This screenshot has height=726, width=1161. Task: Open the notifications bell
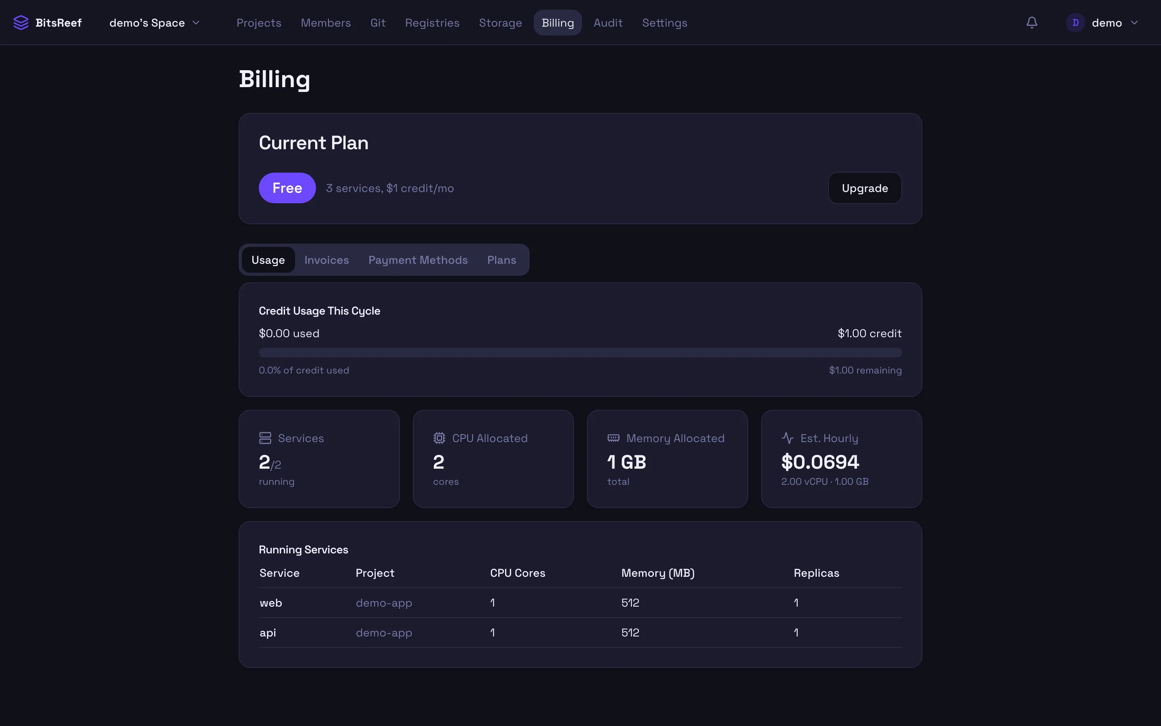click(1032, 23)
